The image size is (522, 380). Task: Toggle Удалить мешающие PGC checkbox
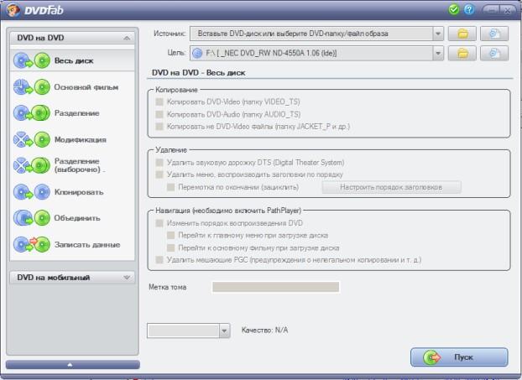pos(159,260)
